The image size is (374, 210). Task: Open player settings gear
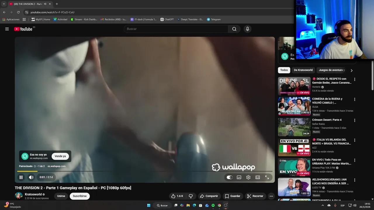click(248, 177)
